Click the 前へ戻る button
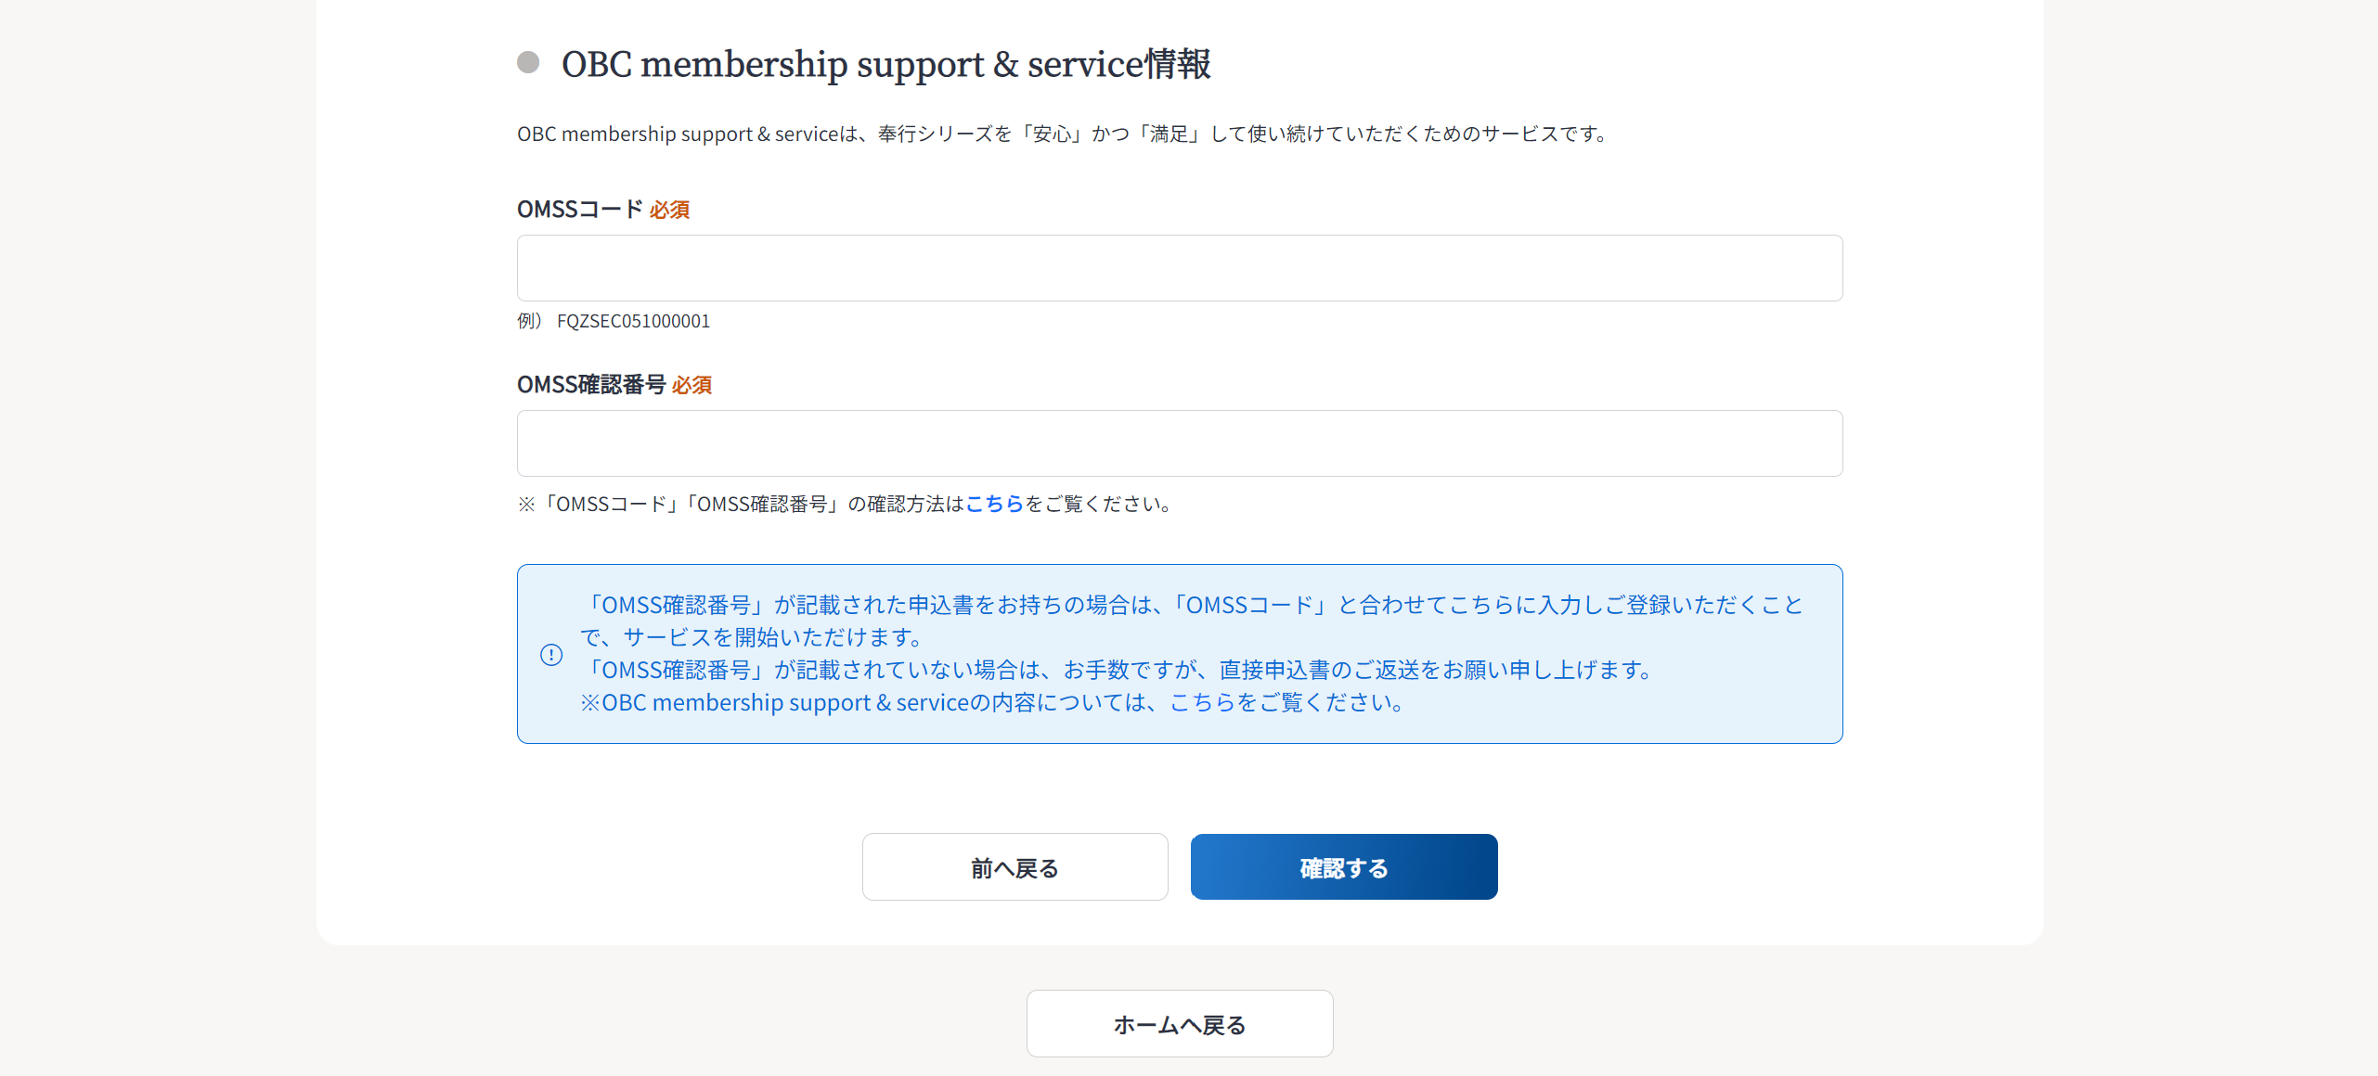Screen dimensions: 2378x1076 click(1015, 867)
